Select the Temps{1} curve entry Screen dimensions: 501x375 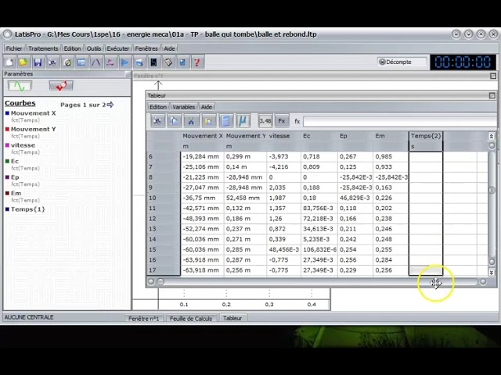(x=28, y=209)
